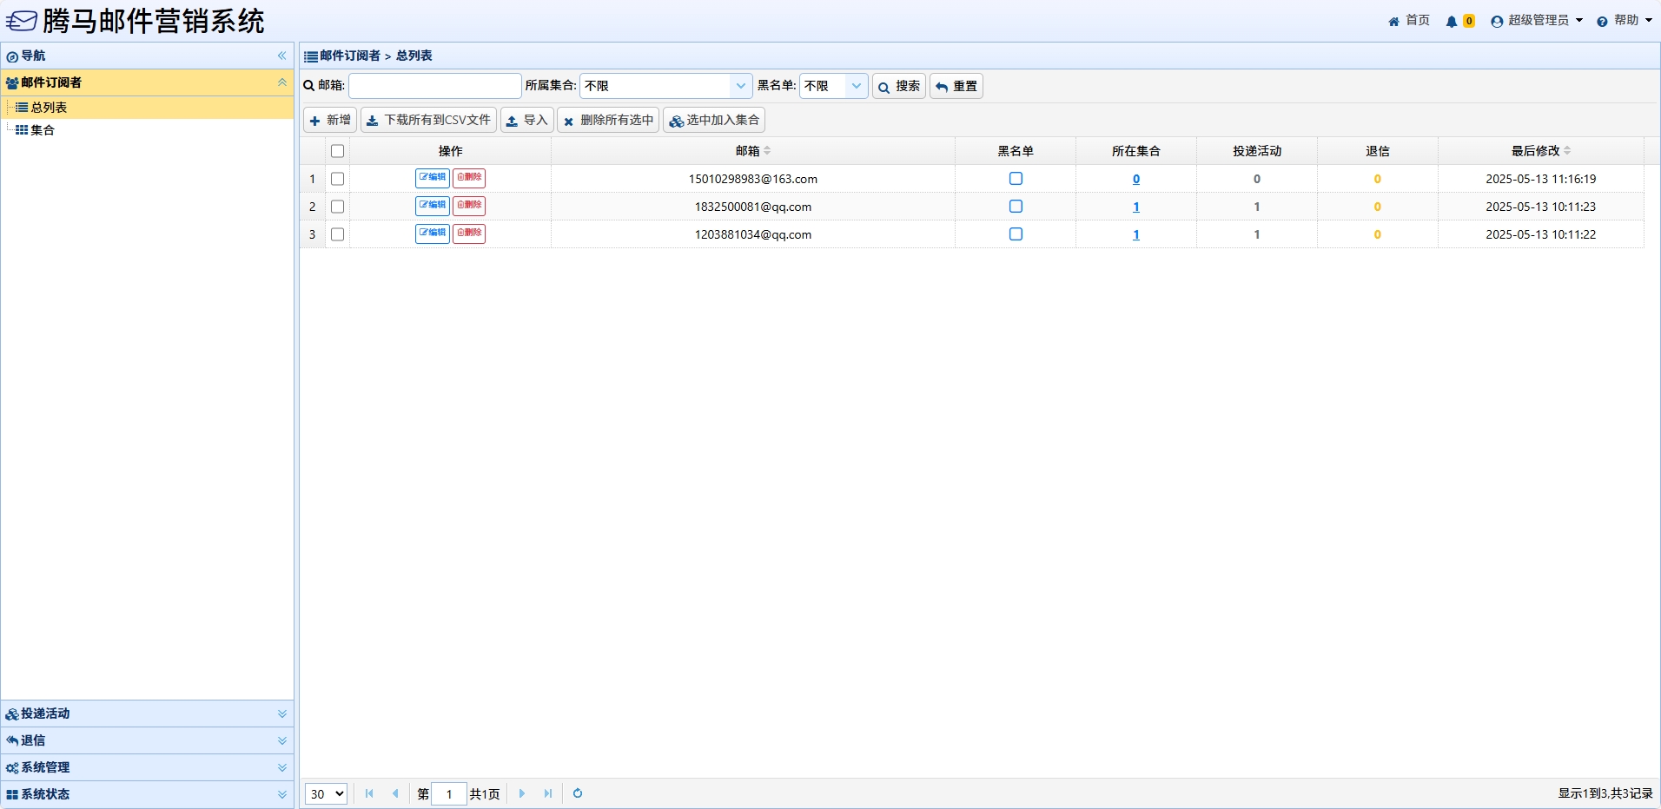This screenshot has height=809, width=1661.
Task: Open the 超级管理员 user menu
Action: coord(1537,21)
